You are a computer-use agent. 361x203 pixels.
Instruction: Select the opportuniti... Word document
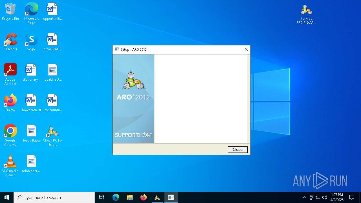pyautogui.click(x=53, y=12)
